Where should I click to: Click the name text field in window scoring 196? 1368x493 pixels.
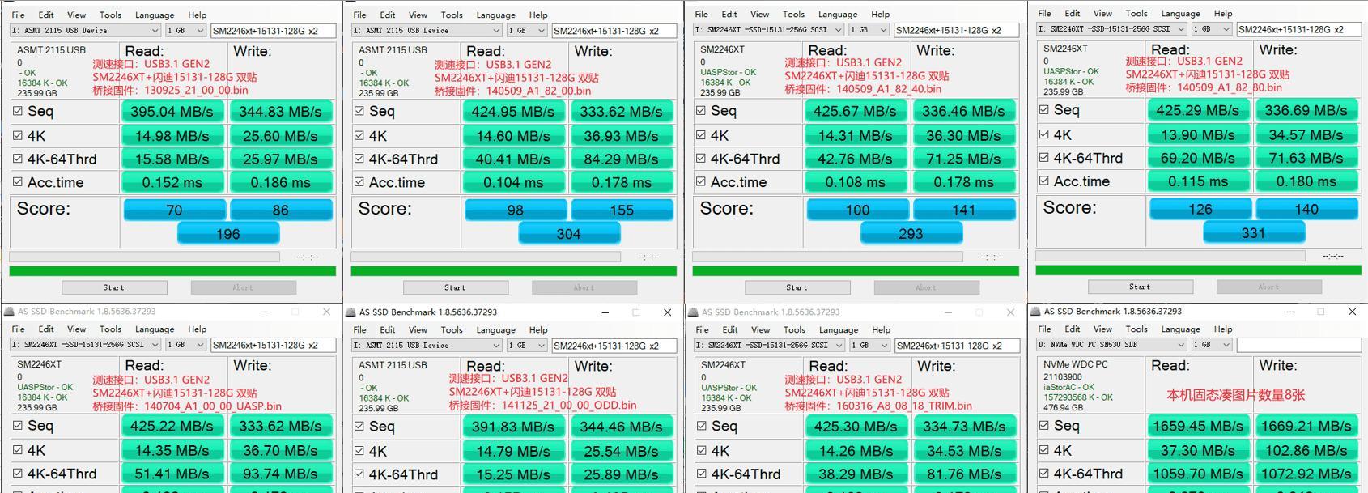point(273,31)
